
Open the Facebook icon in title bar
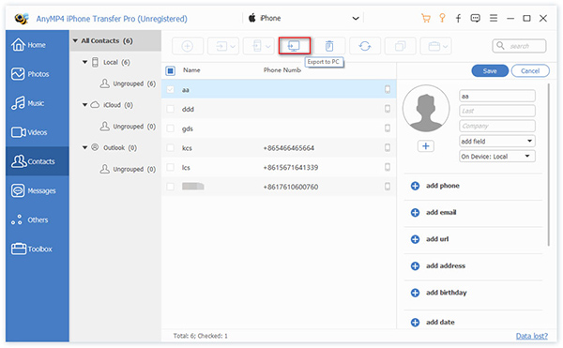coord(459,19)
